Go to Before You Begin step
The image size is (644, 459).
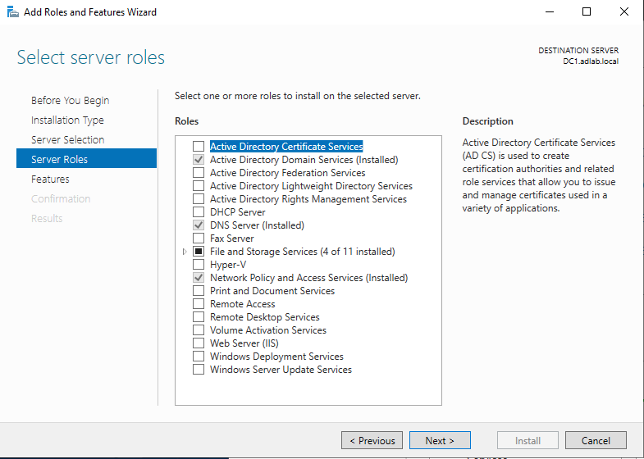71,101
